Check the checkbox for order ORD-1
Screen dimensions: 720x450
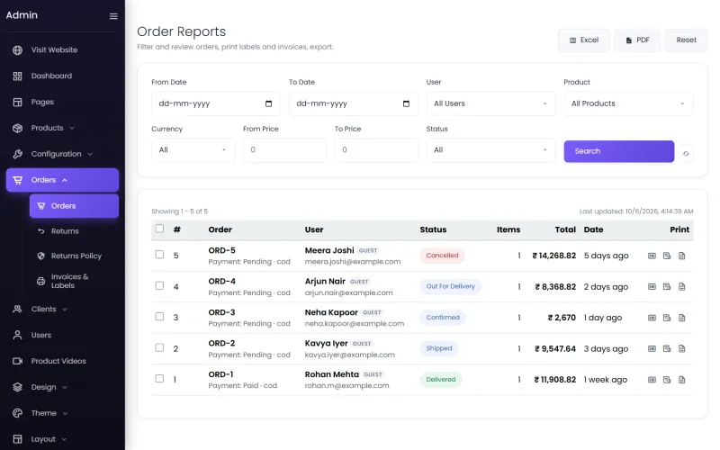click(159, 378)
